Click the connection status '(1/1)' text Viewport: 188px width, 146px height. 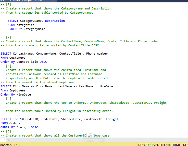tap(16, 144)
